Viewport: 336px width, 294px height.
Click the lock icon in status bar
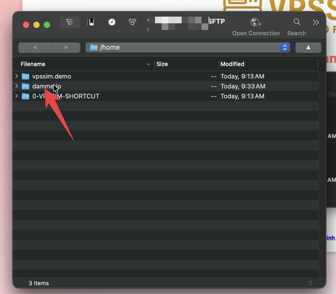click(x=310, y=283)
